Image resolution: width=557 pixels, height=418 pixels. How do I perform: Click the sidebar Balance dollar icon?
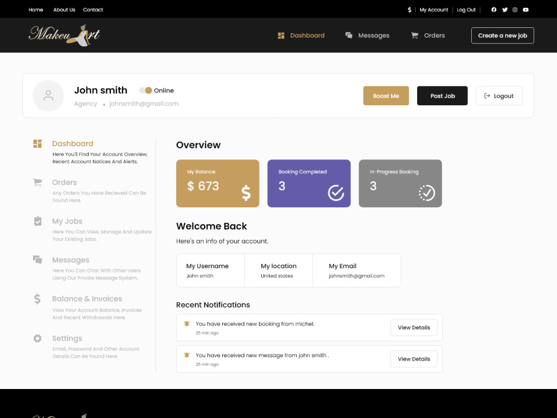pos(37,299)
